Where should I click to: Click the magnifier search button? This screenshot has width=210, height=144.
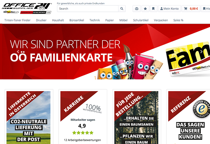pyautogui.click(x=122, y=9)
